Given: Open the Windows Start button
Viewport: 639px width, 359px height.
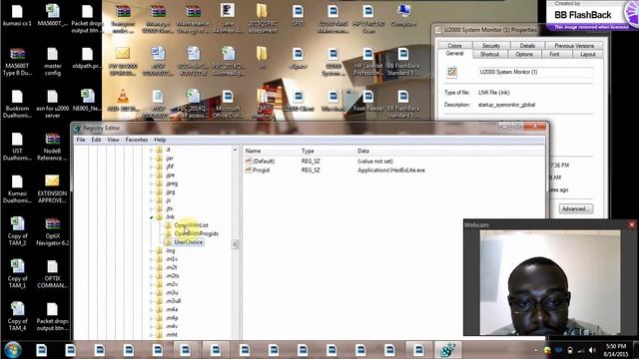Looking at the screenshot, I should tap(13, 350).
